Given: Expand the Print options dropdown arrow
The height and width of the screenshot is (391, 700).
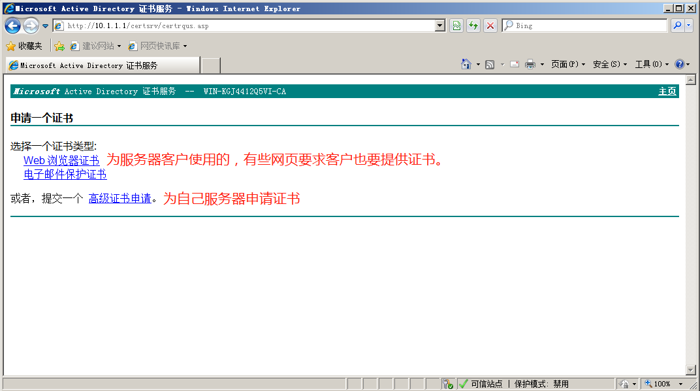Looking at the screenshot, I should pyautogui.click(x=542, y=64).
